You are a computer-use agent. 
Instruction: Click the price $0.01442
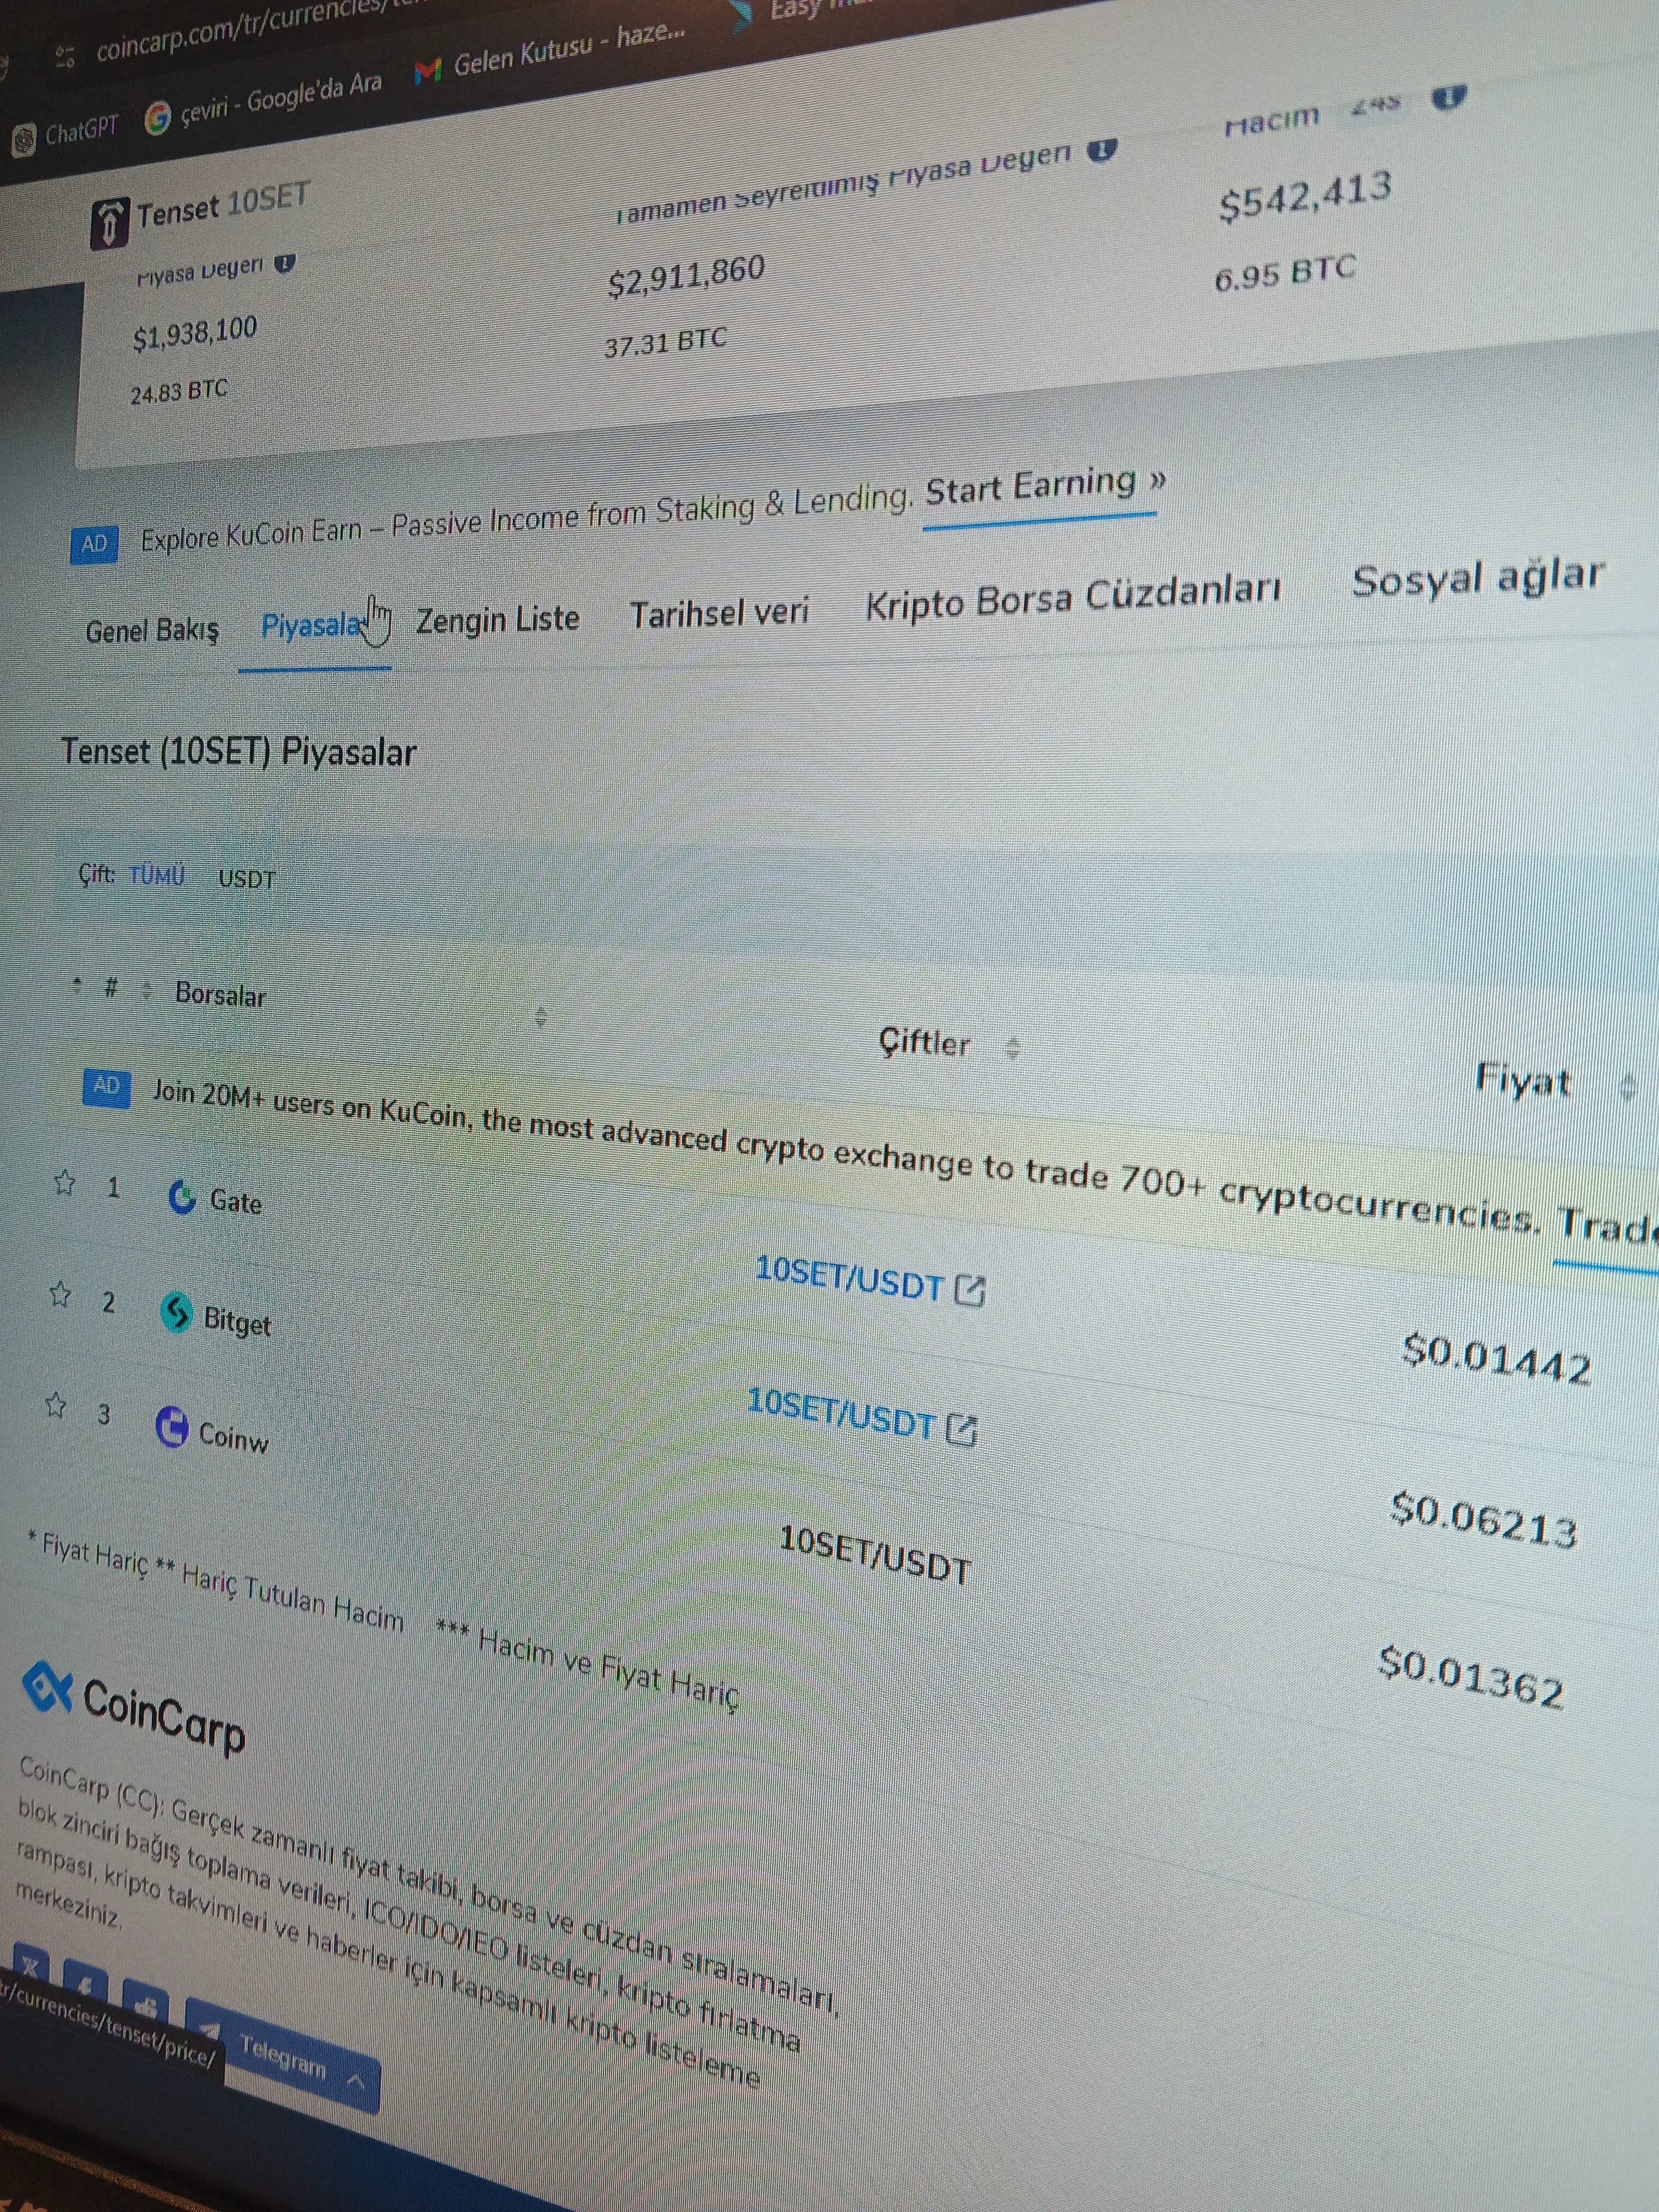click(1497, 1359)
